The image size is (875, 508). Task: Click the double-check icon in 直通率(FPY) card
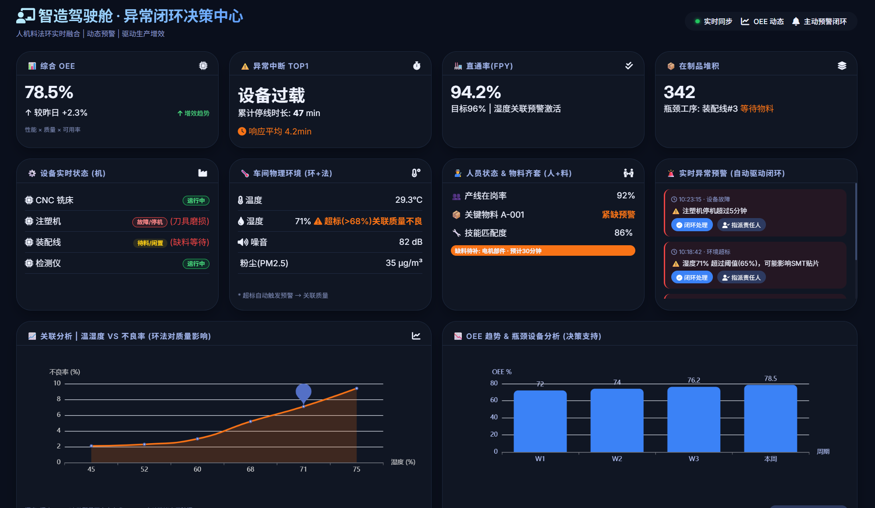point(629,66)
